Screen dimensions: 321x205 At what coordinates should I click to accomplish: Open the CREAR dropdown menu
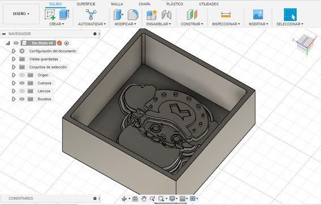pos(57,24)
